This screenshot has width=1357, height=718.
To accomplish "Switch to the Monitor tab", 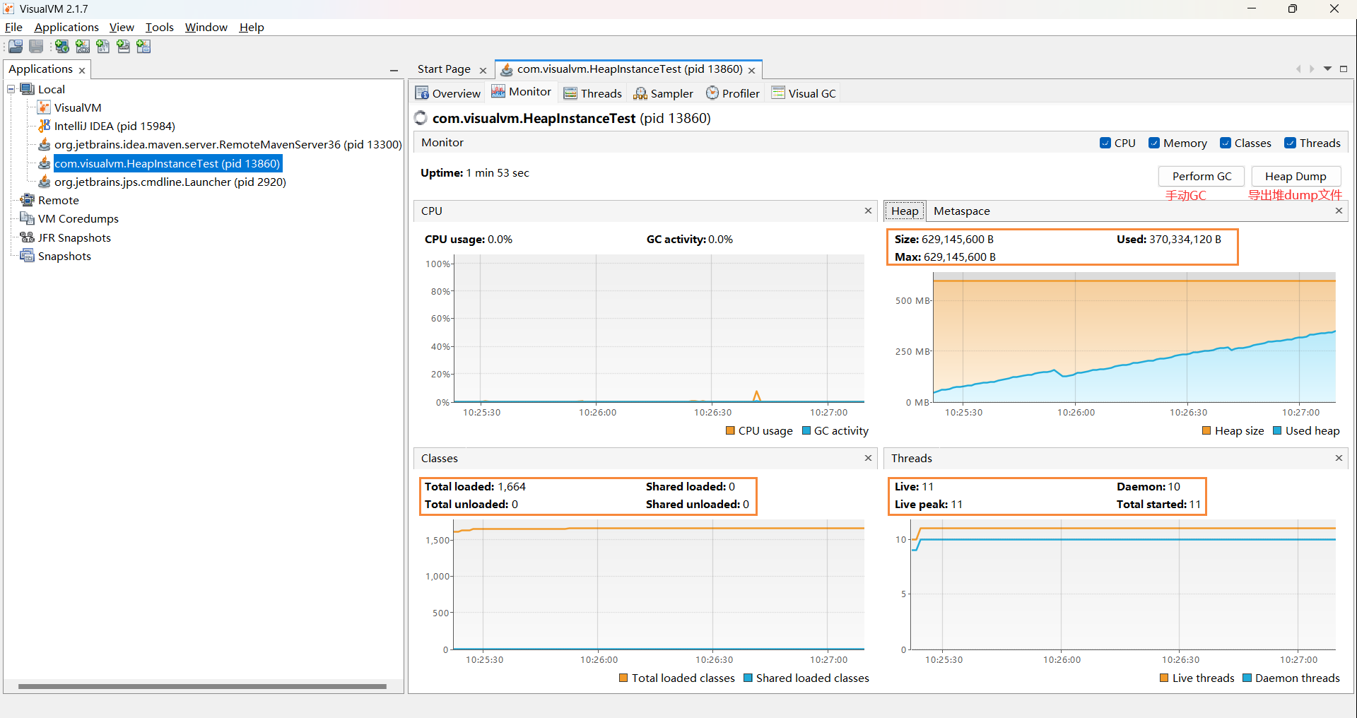I will (522, 92).
